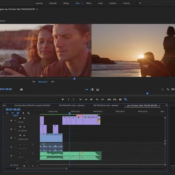This screenshot has height=175, width=175.
Task: Click the Export Frame camera icon
Action: coord(120,99)
